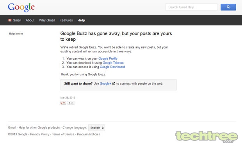Open Privacy Policy in the footer
Image resolution: width=242 pixels, height=147 pixels.
[x=40, y=134]
